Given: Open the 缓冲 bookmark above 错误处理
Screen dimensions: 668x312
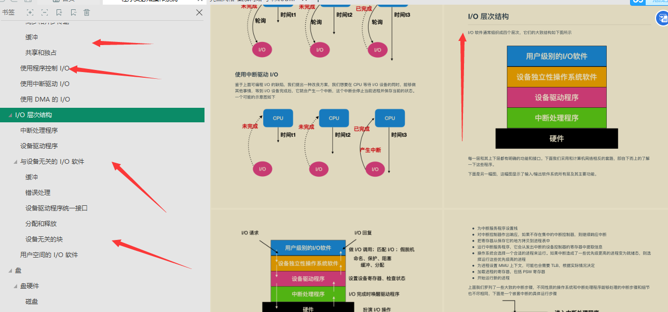Looking at the screenshot, I should [x=32, y=177].
